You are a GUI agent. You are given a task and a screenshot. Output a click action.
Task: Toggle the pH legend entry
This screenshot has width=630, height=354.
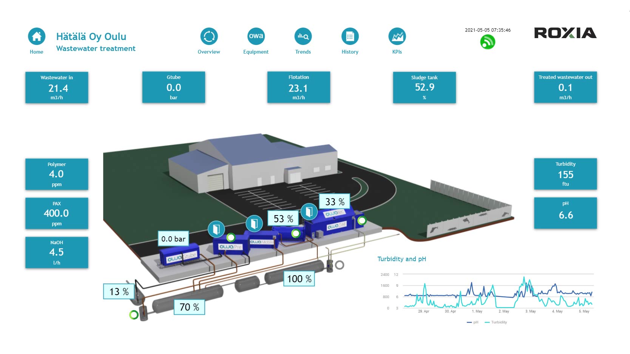472,322
